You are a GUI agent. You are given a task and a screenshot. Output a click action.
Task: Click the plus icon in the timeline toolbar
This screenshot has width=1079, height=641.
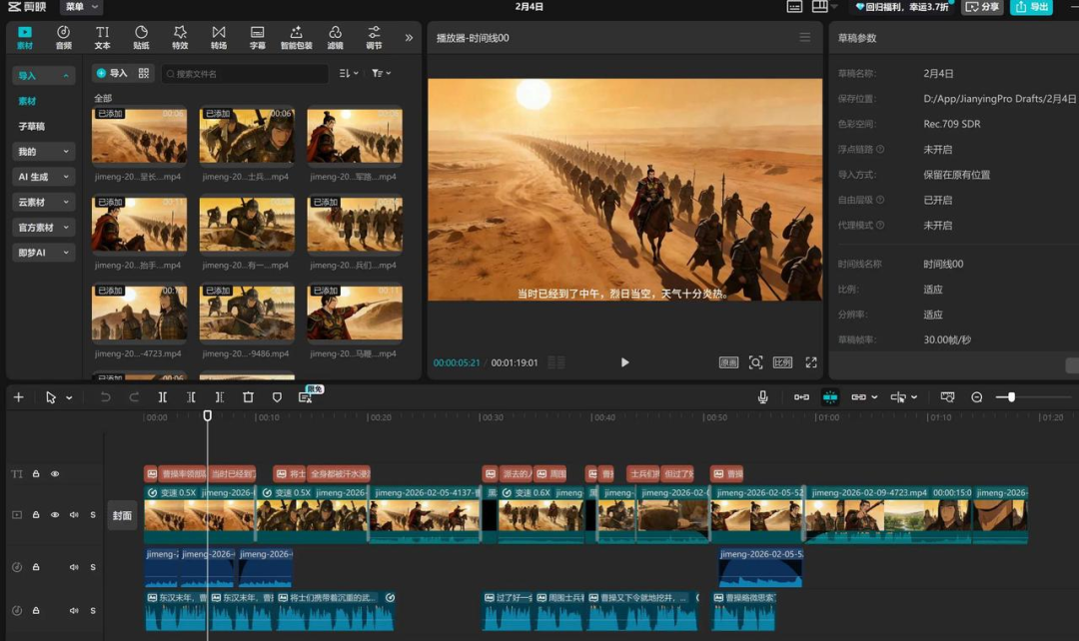(x=19, y=396)
